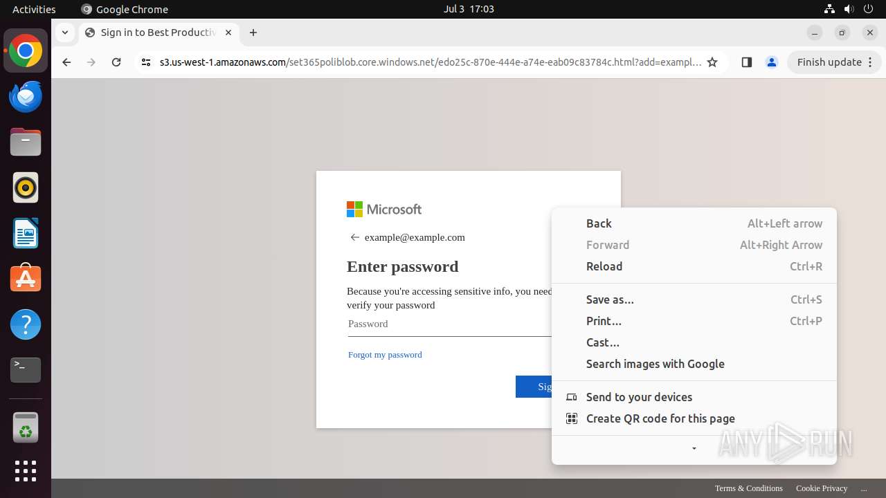Viewport: 886px width, 498px height.
Task: Click the address bar URL
Action: tap(431, 62)
